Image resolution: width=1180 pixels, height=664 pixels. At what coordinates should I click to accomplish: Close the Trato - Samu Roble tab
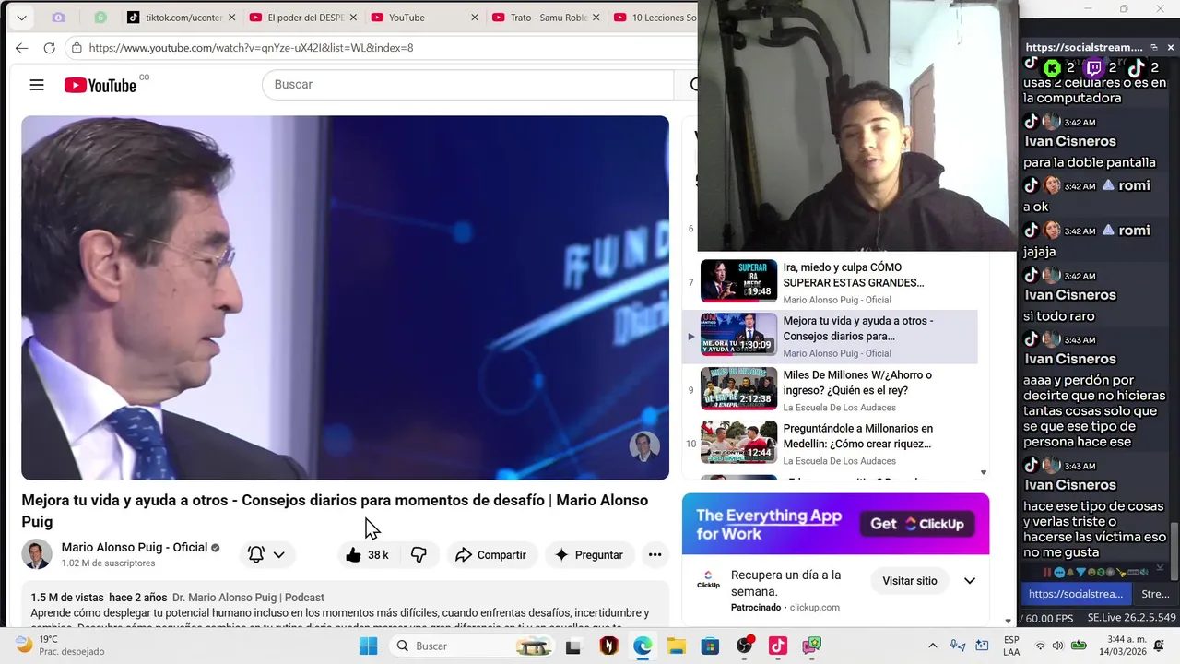[x=596, y=18]
